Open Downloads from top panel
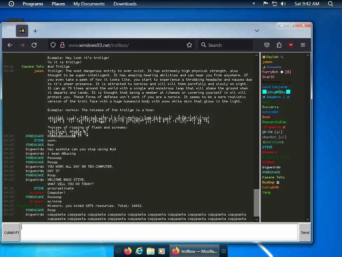Screen dimensions: 342x257 pyautogui.click(x=125, y=4)
